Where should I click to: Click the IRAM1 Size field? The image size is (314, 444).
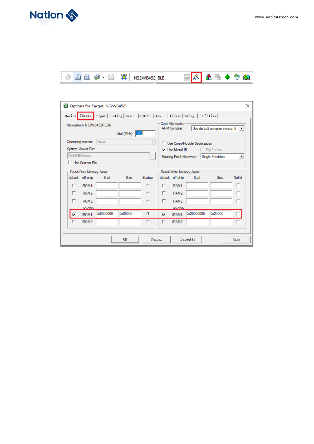coord(221,214)
